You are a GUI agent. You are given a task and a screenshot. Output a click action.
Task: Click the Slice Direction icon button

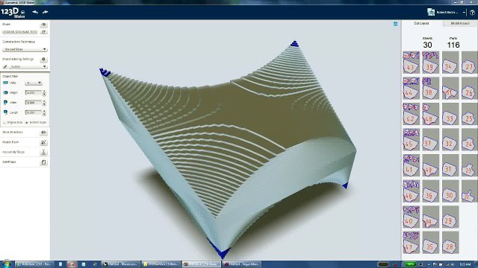point(43,133)
